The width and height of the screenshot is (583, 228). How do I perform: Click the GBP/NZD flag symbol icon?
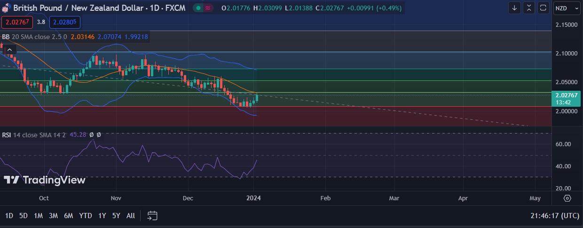click(6, 8)
